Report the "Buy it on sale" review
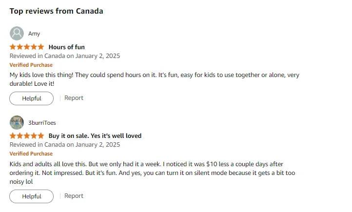Viewport: 352px width, 212px height. pos(74,196)
